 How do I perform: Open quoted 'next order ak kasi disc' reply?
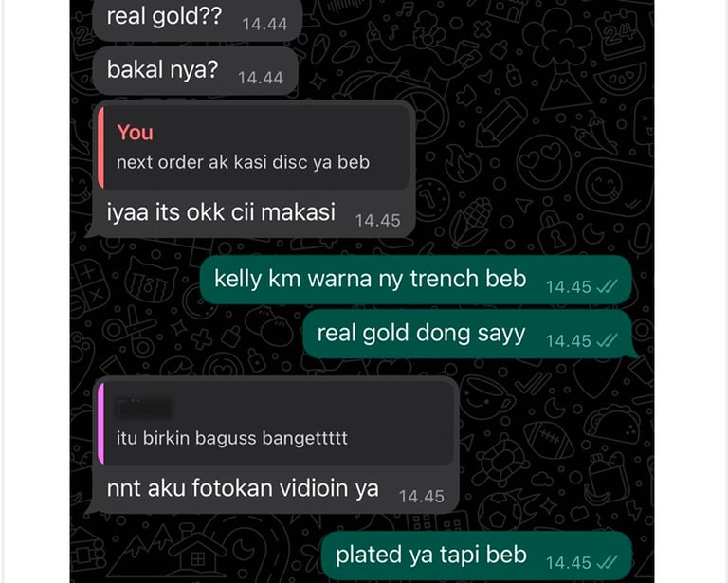tap(254, 148)
